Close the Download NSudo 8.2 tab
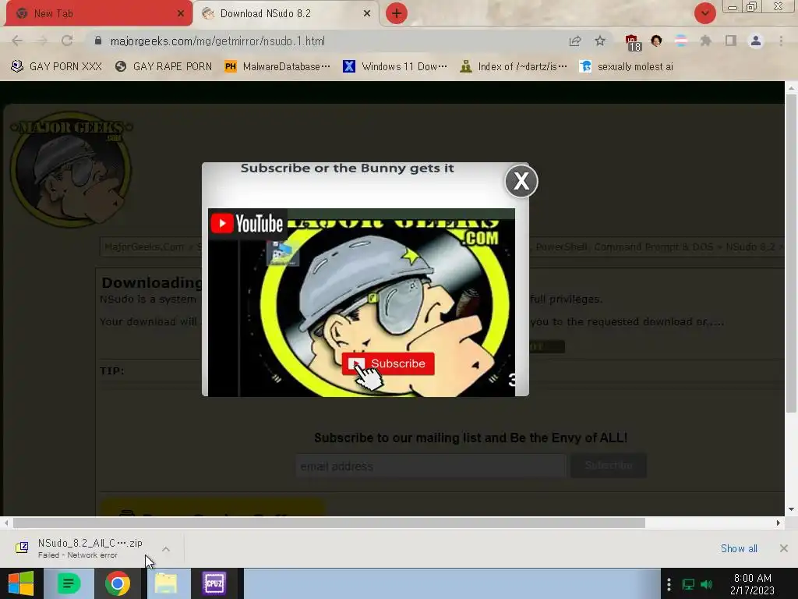Image resolution: width=798 pixels, height=599 pixels. [x=367, y=13]
